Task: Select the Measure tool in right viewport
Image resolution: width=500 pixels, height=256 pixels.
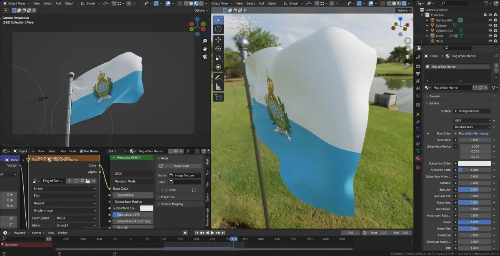Action: (x=218, y=87)
